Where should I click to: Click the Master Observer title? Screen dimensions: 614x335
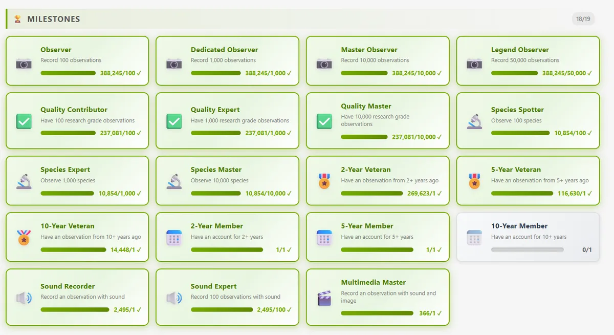369,50
